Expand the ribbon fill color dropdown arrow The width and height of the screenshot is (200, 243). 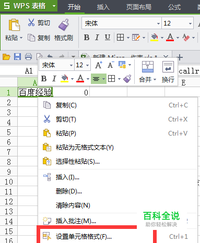point(162,38)
